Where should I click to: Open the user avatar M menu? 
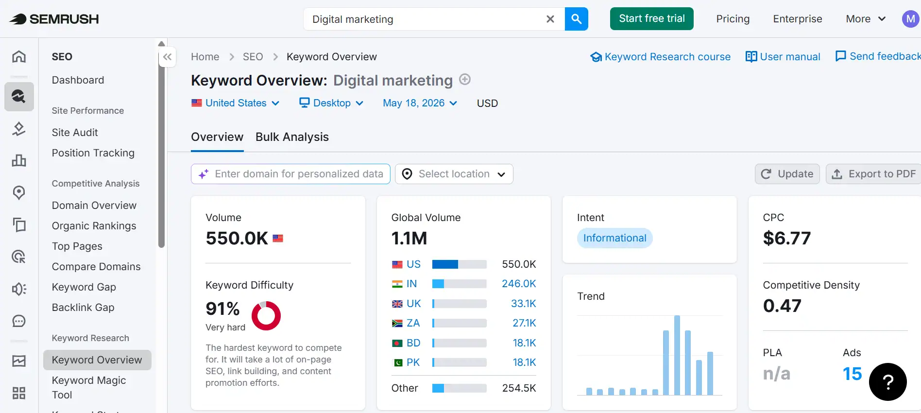911,19
